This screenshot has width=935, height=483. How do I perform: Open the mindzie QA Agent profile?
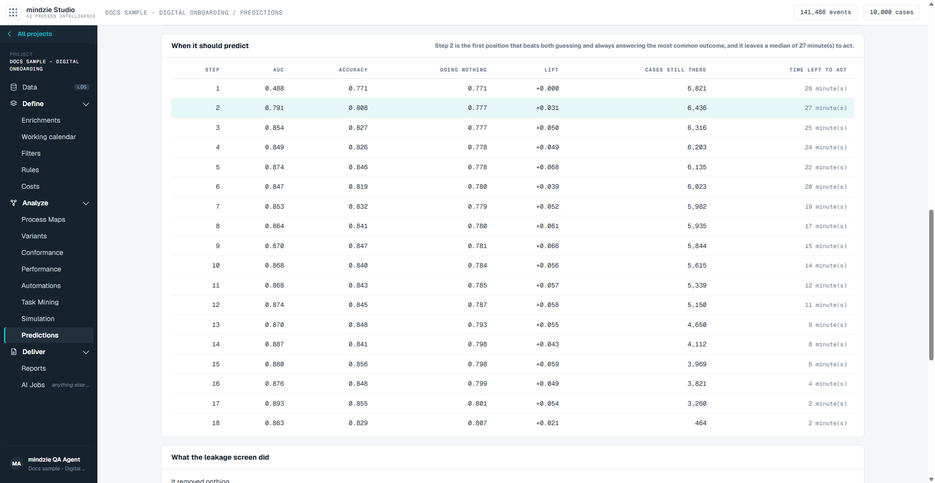tap(54, 459)
